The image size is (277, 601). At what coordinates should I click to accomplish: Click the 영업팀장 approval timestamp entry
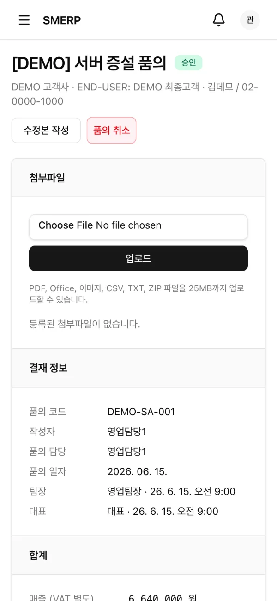[171, 491]
